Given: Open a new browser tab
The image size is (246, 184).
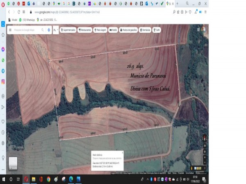Looking at the screenshot, I should coord(177,3).
